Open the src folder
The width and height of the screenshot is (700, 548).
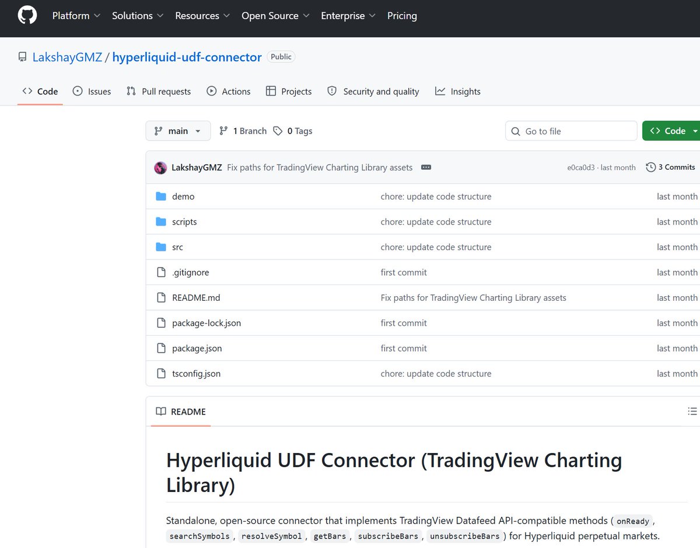pos(177,247)
